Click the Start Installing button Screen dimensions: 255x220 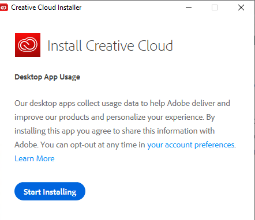click(x=50, y=191)
